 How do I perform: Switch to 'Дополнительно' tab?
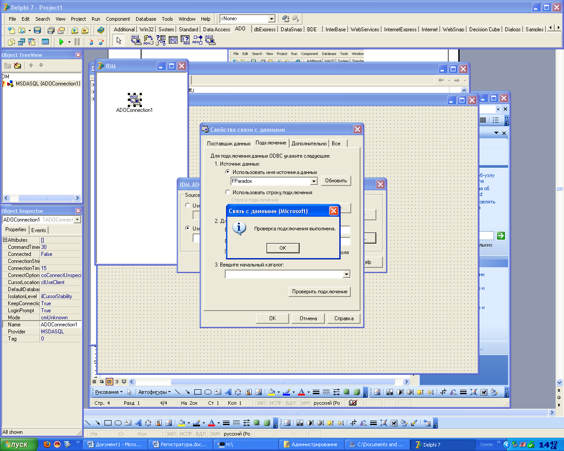(x=309, y=144)
